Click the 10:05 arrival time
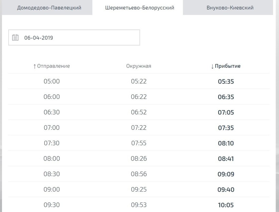 [226, 205]
